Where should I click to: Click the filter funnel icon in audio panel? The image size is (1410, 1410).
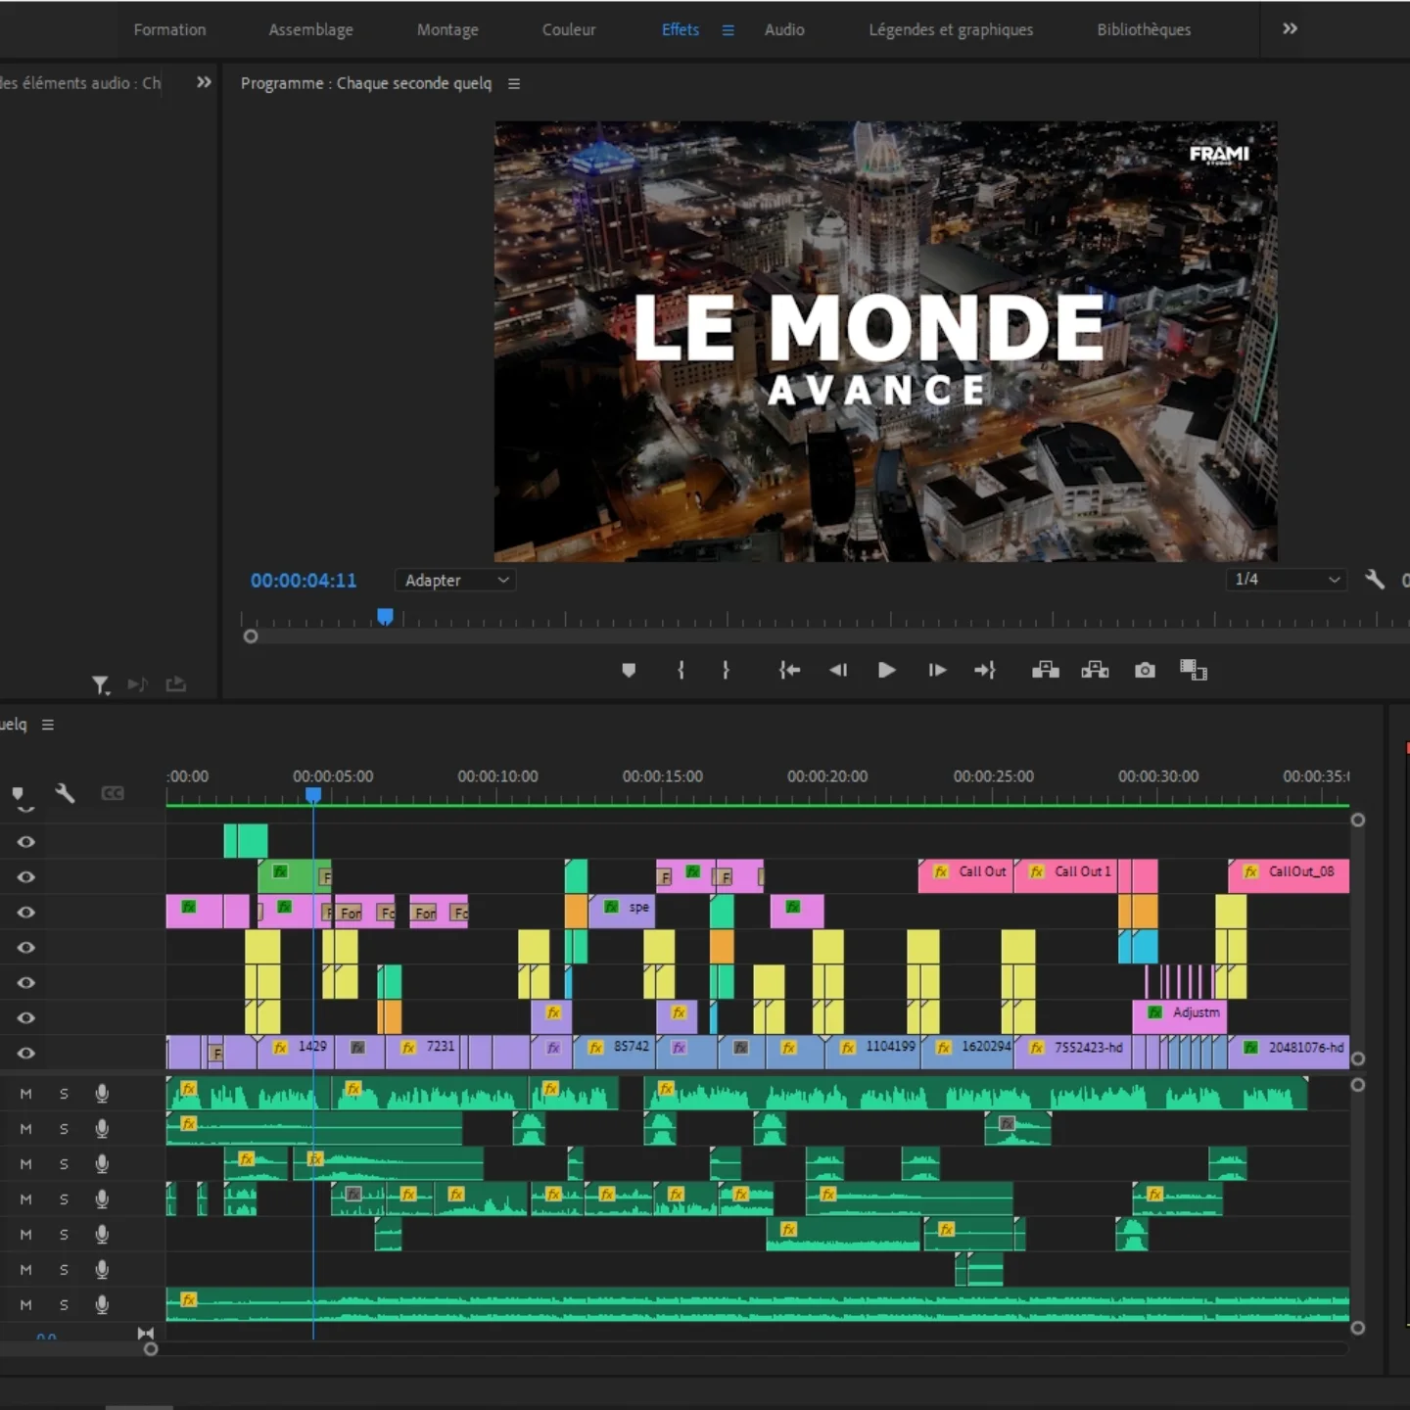pyautogui.click(x=101, y=684)
